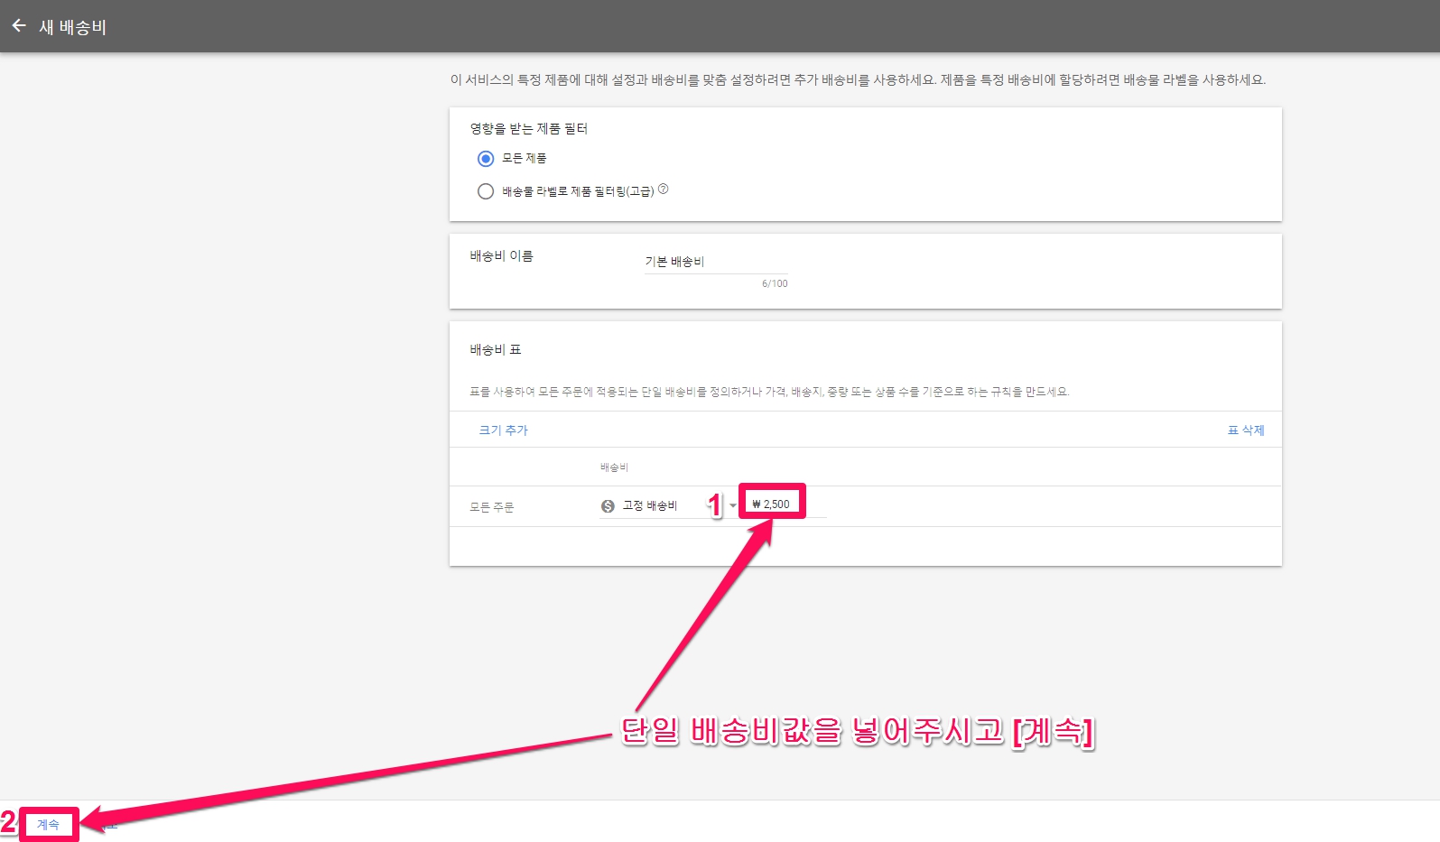Image resolution: width=1440 pixels, height=842 pixels.
Task: Click the 배송비 이름 text field
Action: pos(715,262)
